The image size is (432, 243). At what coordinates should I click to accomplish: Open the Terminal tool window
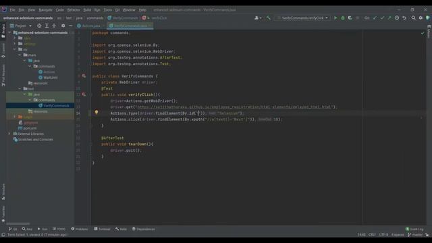(x=102, y=229)
